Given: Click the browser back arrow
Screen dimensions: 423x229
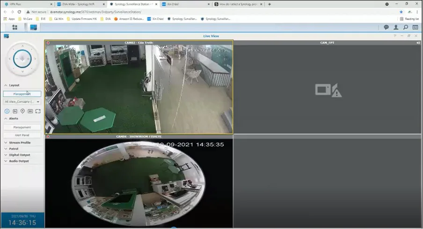Looking at the screenshot, I should coord(5,12).
